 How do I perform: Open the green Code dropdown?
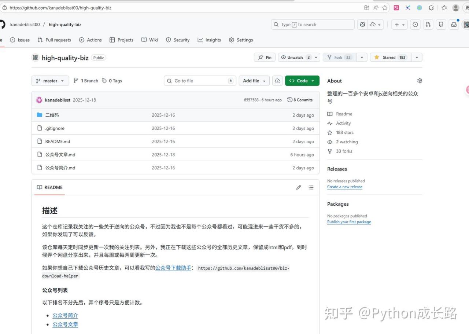302,81
